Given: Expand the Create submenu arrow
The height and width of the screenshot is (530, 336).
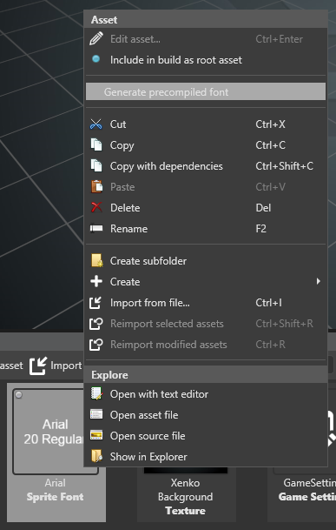Looking at the screenshot, I should point(318,281).
